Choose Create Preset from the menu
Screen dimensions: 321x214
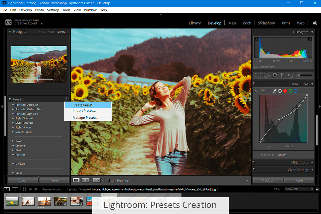84,105
